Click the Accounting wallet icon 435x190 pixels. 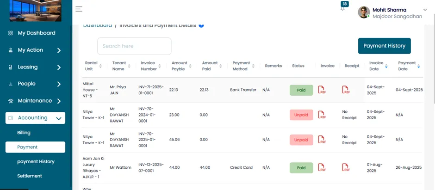(11, 118)
